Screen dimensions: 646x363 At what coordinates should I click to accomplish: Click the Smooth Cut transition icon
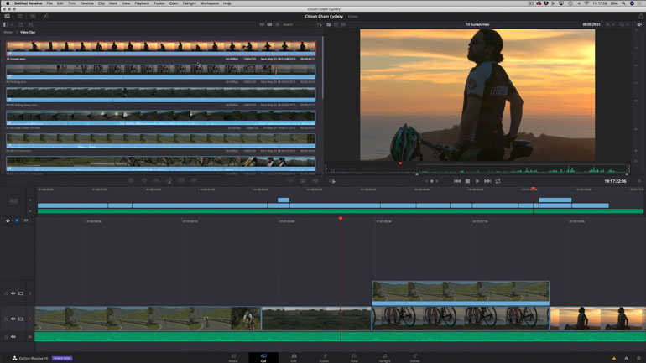coord(315,181)
